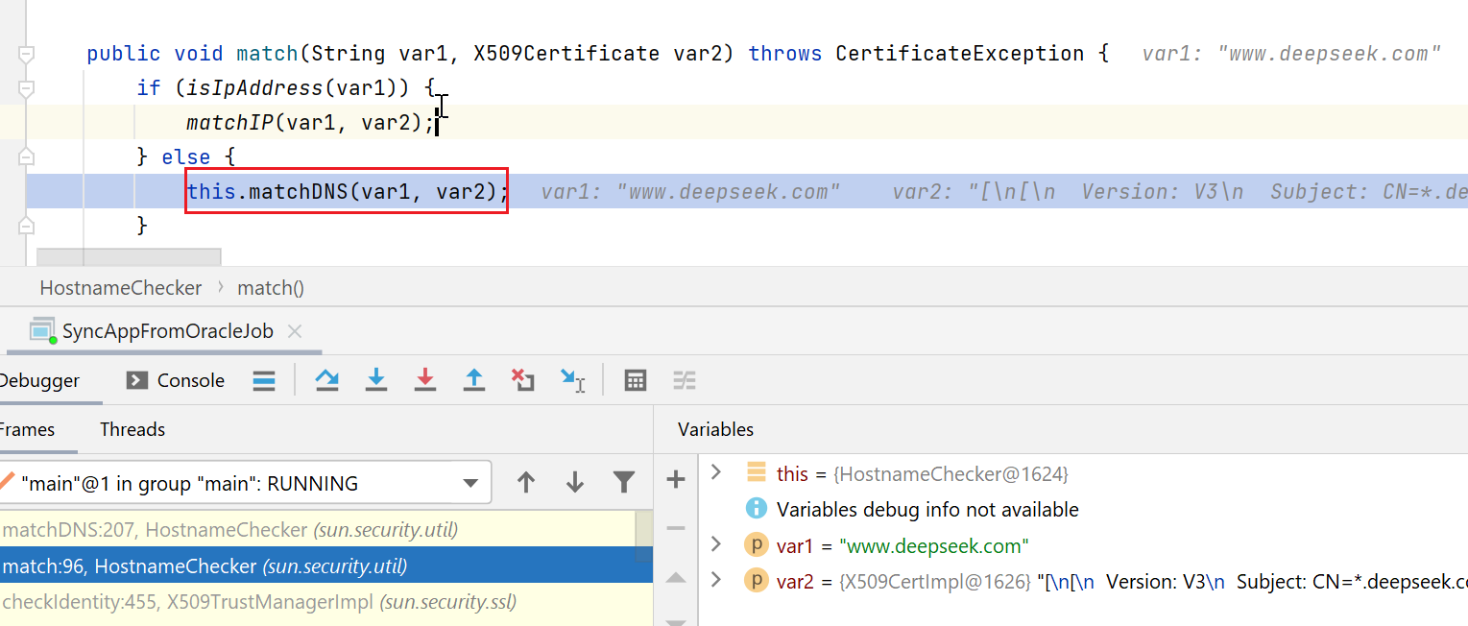Open the "main" thread selector dropdown
1468x626 pixels.
pos(470,483)
